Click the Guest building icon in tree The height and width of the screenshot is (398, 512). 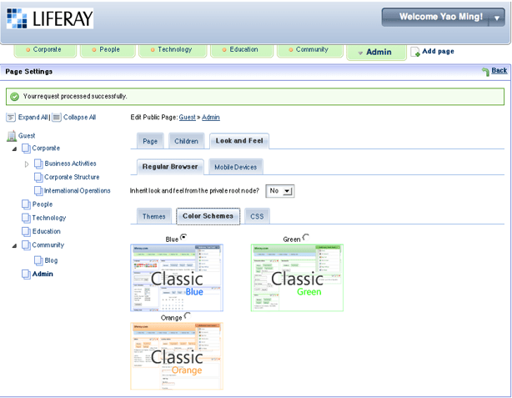click(x=12, y=136)
